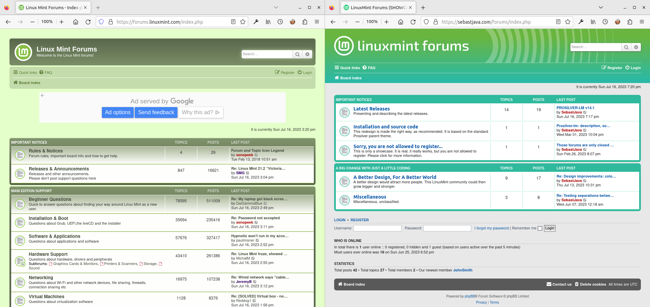Click Why this ad? button
Image resolution: width=650 pixels, height=307 pixels.
[x=201, y=112]
